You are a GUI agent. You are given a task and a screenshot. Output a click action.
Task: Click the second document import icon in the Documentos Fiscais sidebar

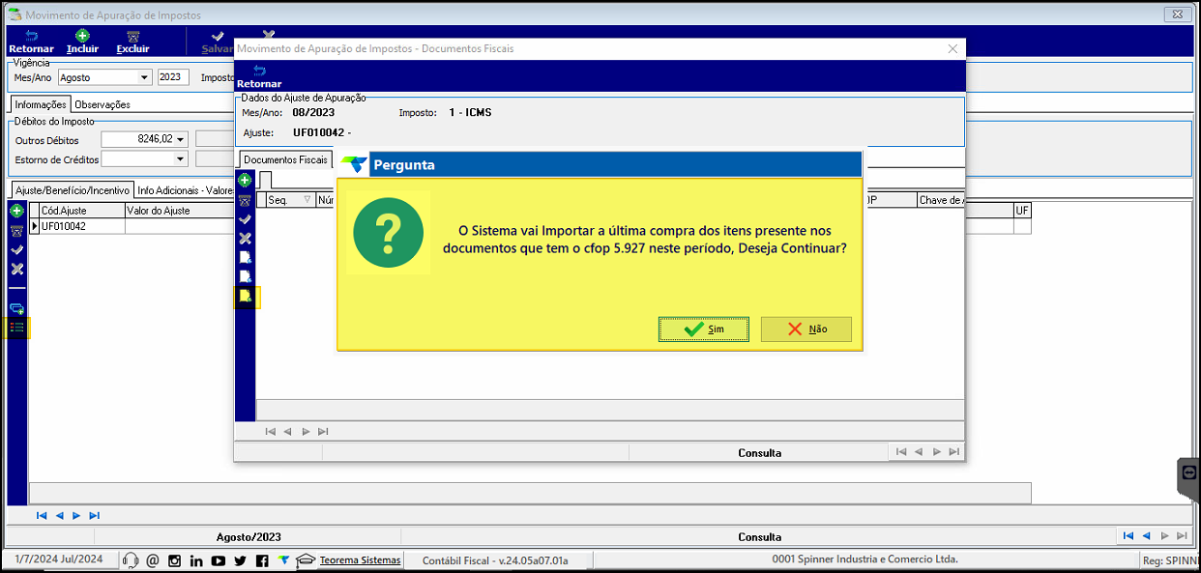pyautogui.click(x=245, y=276)
